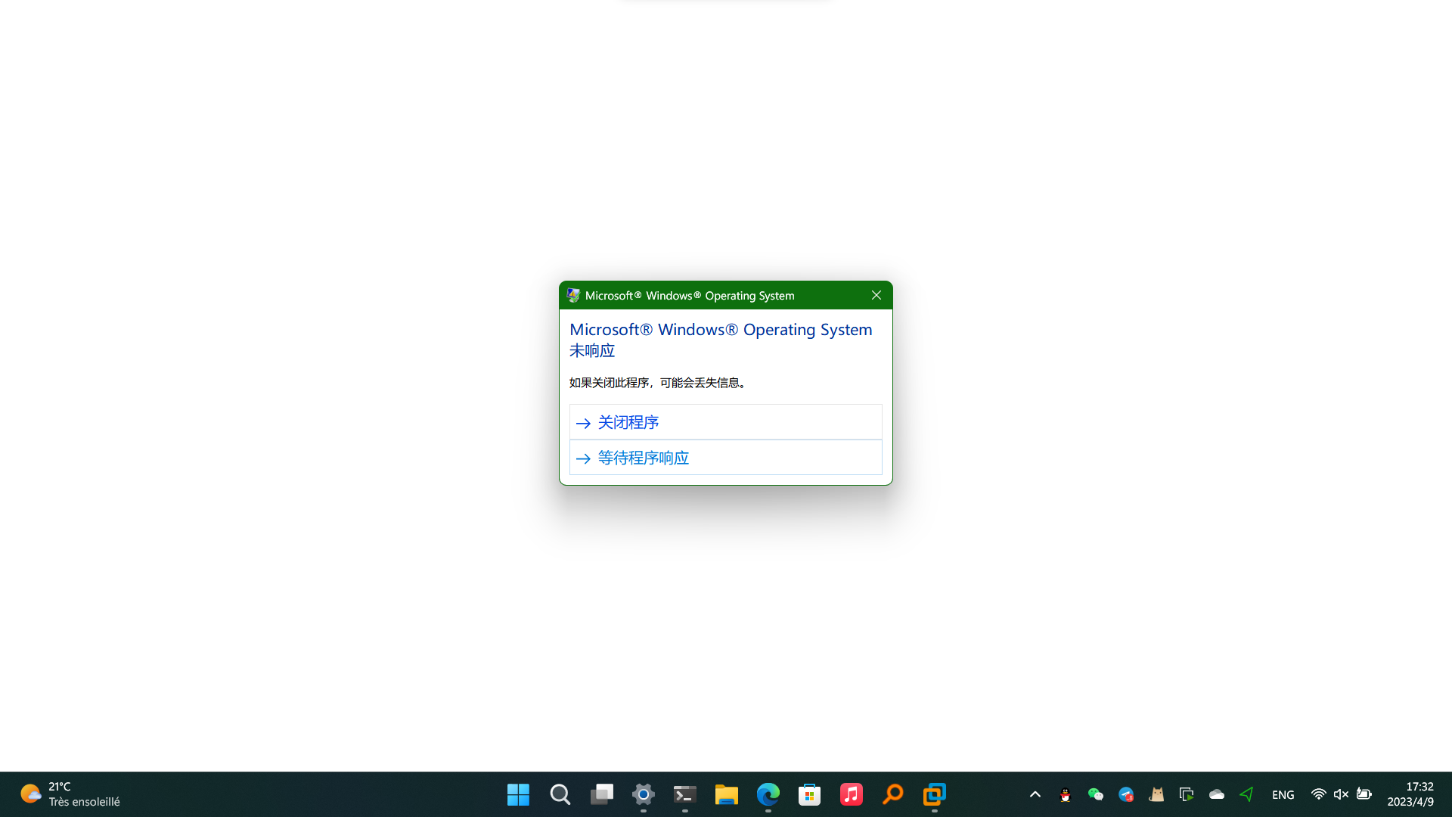Viewport: 1452px width, 817px height.
Task: Open the Apple Music taskbar icon
Action: click(852, 794)
